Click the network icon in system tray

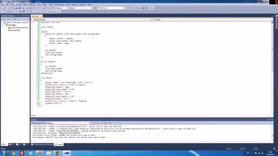click(x=259, y=153)
